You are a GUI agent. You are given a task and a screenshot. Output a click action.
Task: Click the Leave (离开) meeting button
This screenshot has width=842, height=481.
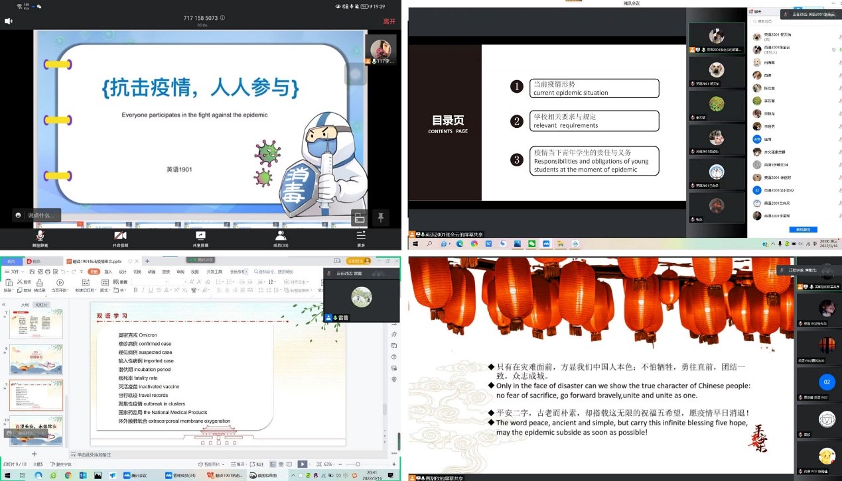388,20
